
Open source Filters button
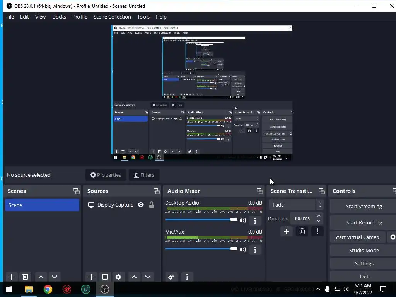coord(144,175)
